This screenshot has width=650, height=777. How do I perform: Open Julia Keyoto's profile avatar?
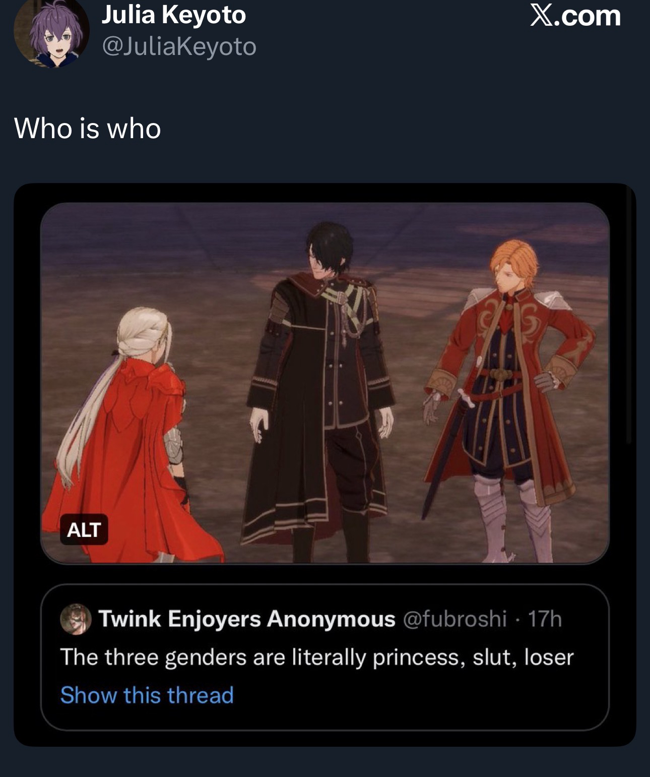(x=51, y=34)
